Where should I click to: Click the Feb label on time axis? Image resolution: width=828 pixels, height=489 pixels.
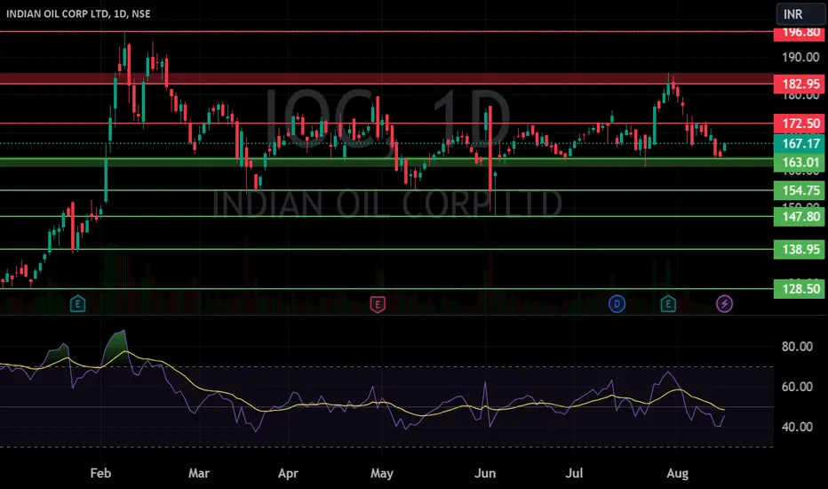point(100,473)
